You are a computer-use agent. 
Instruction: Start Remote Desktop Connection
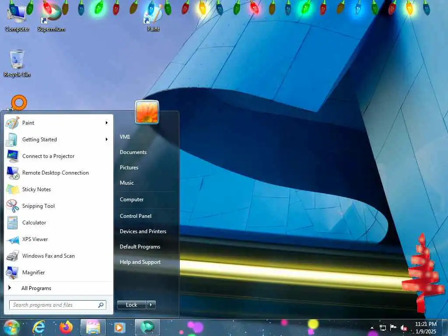[58, 172]
